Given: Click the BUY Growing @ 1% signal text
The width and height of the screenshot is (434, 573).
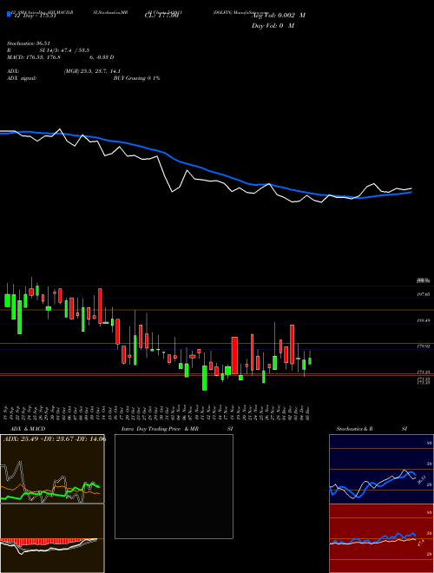Looking at the screenshot, I should click(x=136, y=78).
